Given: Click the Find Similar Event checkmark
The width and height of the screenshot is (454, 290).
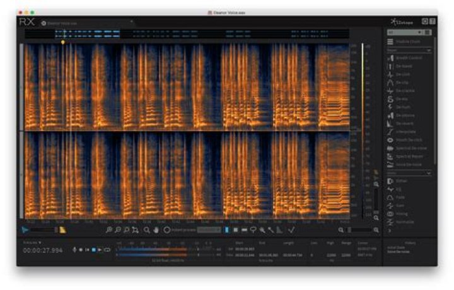Looking at the screenshot, I should [x=291, y=230].
